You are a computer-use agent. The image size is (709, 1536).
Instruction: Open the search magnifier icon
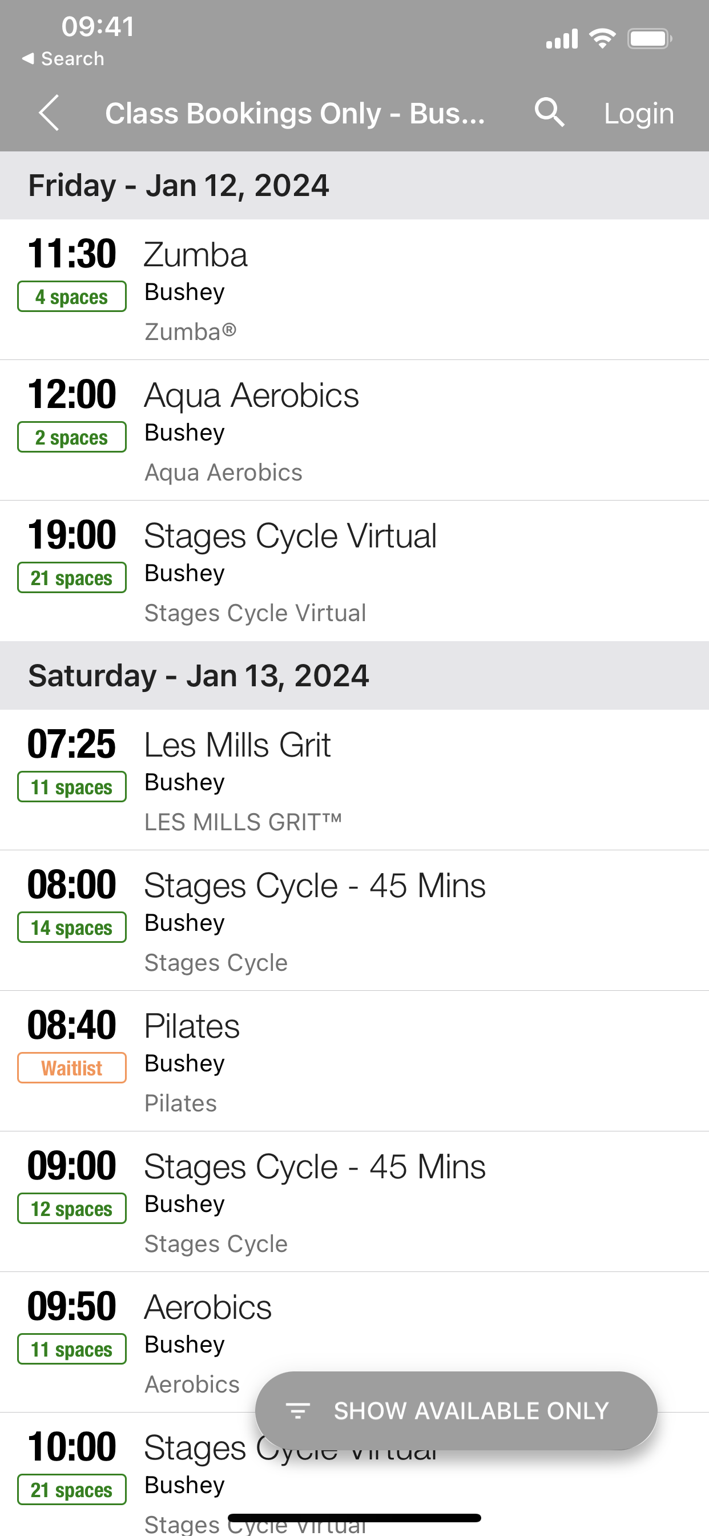549,113
